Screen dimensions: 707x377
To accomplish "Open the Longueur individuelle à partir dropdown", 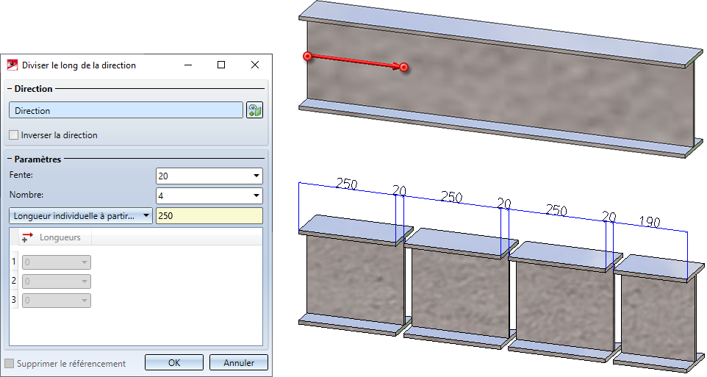I will point(81,215).
